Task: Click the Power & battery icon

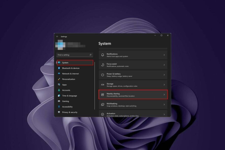Action: pos(103,75)
